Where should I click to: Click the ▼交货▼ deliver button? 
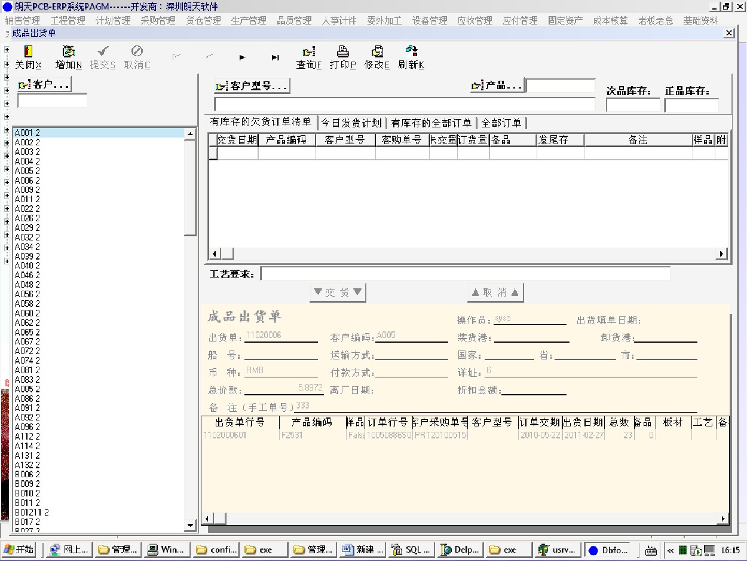338,292
